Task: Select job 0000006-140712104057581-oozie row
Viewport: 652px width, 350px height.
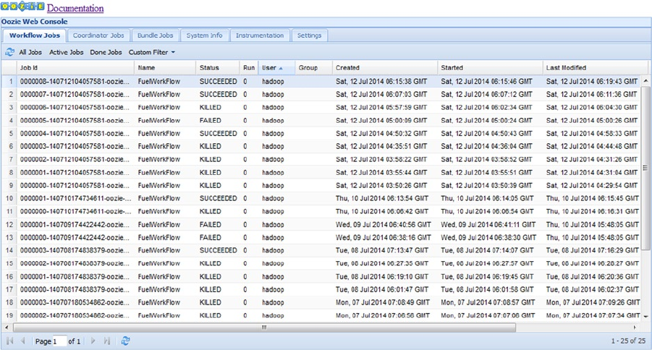Action: (321, 107)
